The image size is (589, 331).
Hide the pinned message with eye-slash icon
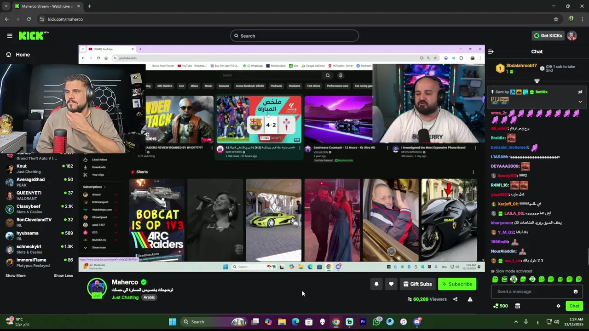point(580,92)
